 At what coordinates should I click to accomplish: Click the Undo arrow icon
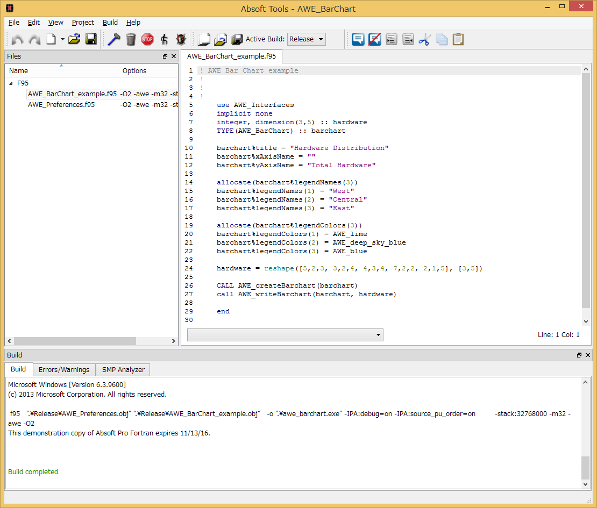tap(18, 39)
